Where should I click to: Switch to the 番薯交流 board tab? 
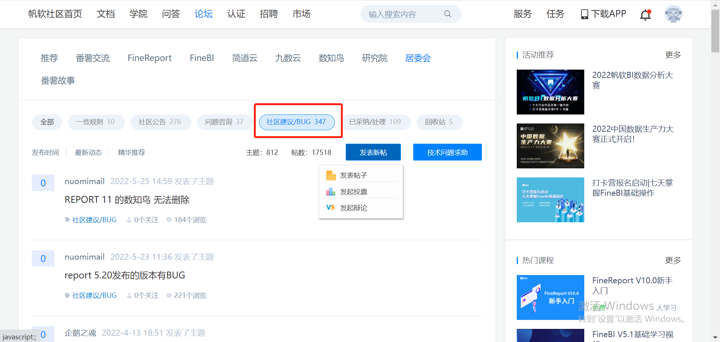tap(93, 58)
